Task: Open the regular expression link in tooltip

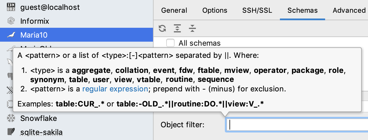Action: [115, 89]
